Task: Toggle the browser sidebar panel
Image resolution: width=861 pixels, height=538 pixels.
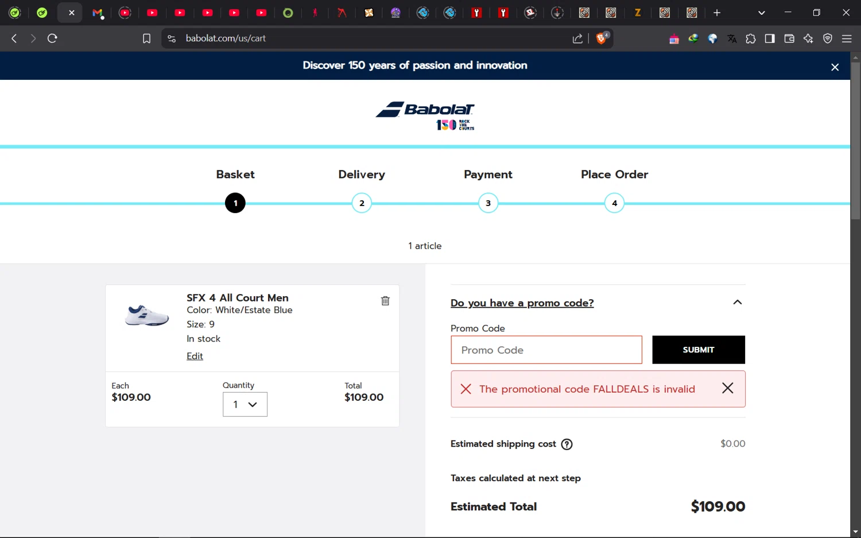Action: [770, 38]
